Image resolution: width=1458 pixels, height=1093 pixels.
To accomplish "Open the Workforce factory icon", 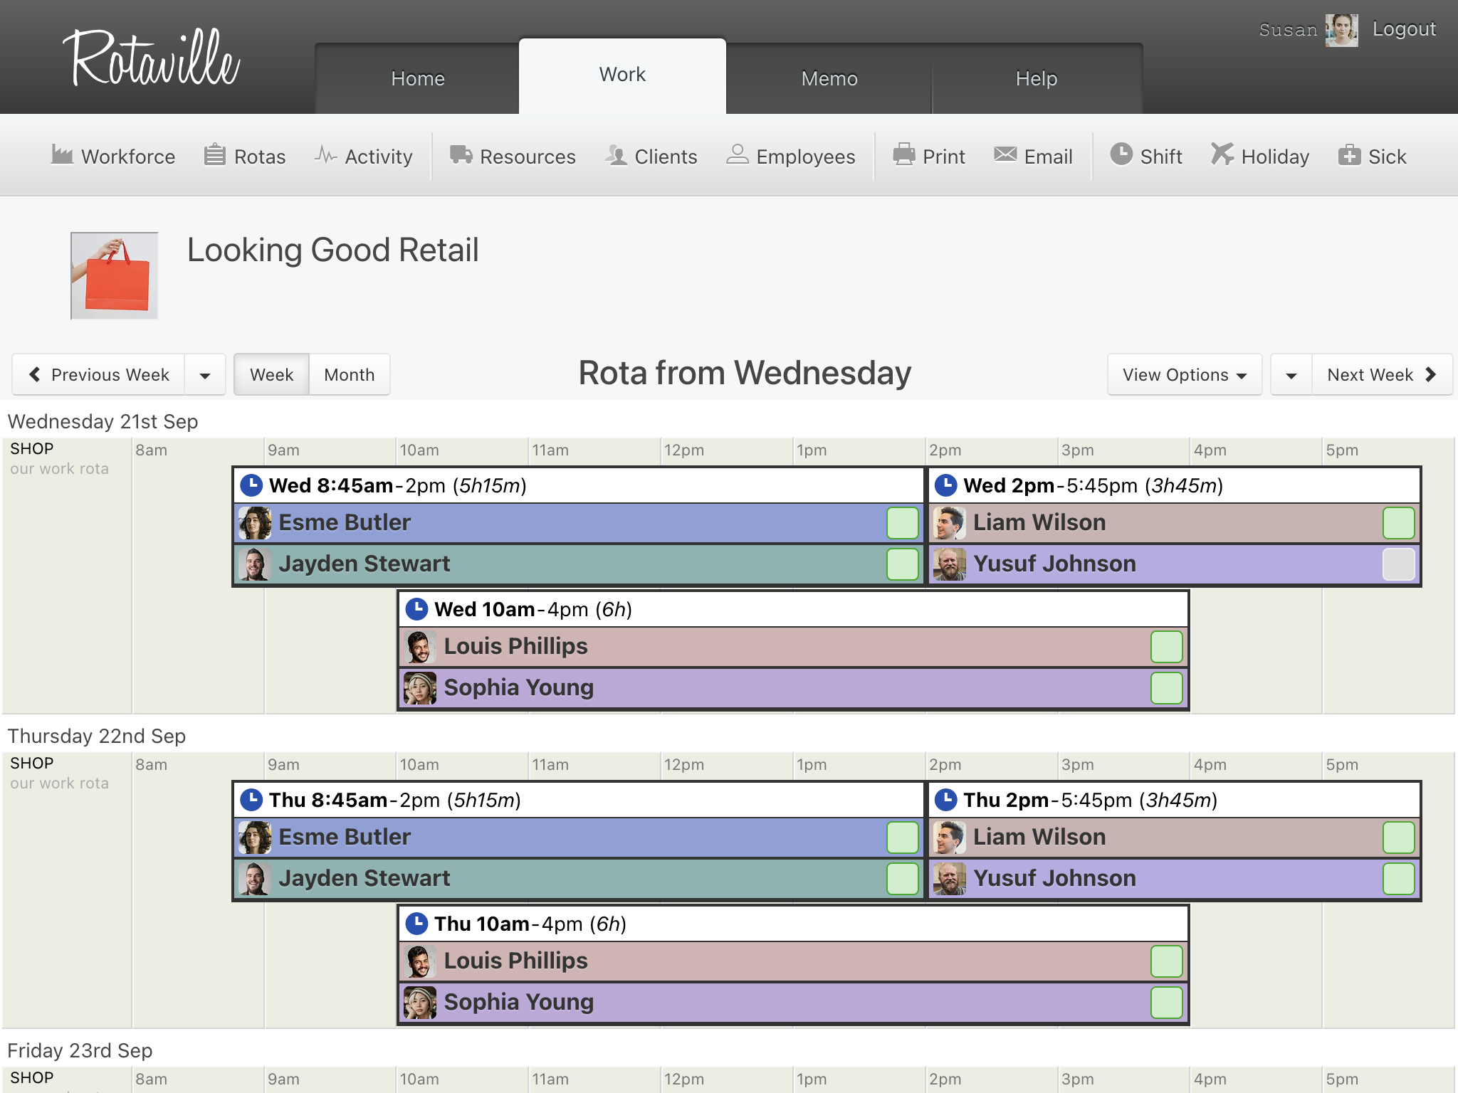I will coord(62,154).
